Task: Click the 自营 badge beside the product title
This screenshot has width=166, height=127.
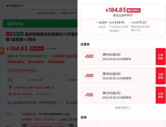Action: (x=9, y=34)
